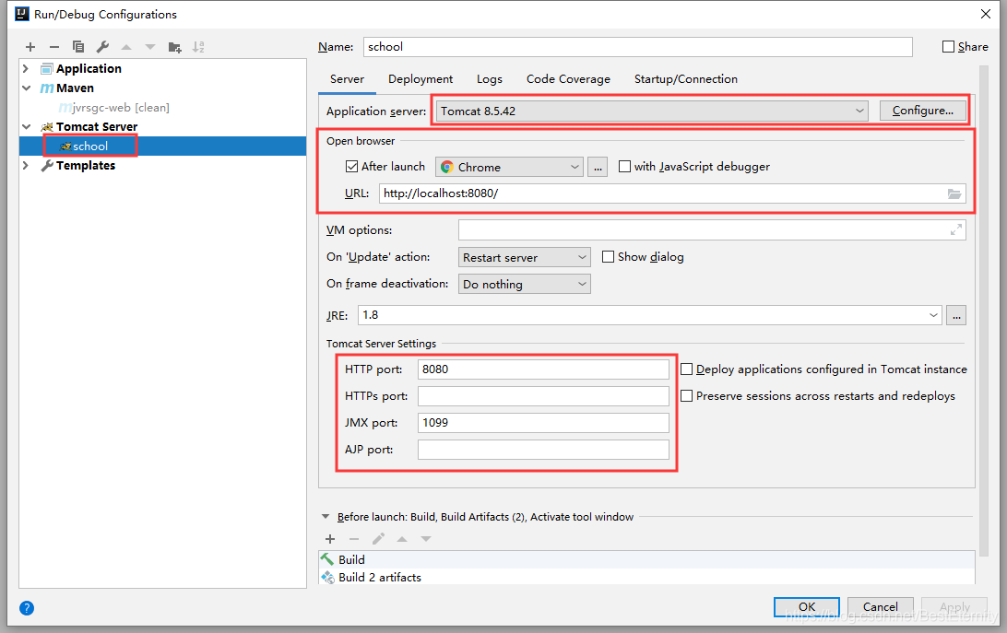
Task: Collapse the Maven tree node
Action: 26,88
